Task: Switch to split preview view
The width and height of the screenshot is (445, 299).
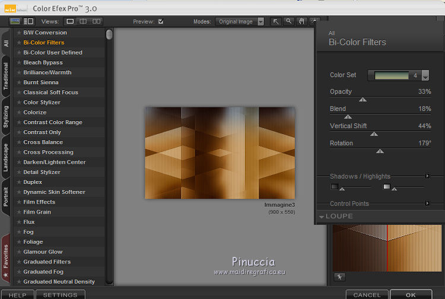Action: click(83, 21)
